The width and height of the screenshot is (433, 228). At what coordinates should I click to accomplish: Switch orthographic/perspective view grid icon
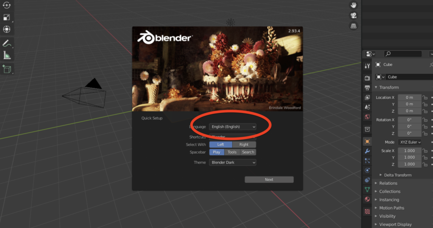pos(353,26)
